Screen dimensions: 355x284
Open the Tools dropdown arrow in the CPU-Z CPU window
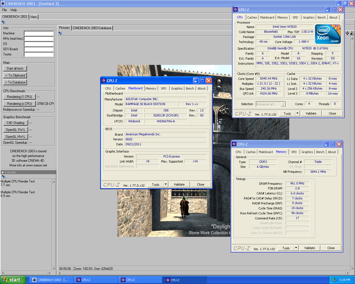click(x=297, y=113)
